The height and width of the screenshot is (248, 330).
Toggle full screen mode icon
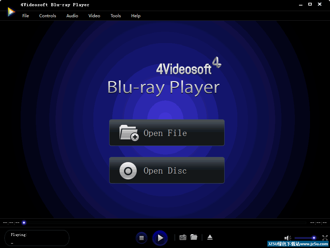325,238
